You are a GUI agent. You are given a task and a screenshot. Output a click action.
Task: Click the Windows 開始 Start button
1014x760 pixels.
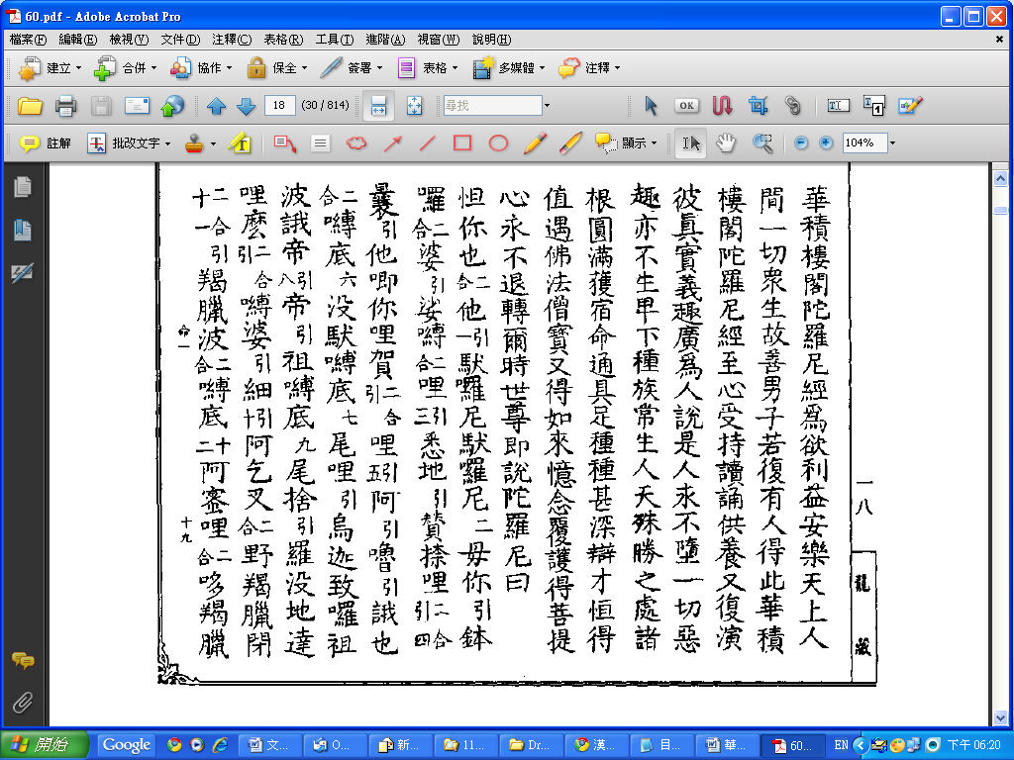[x=46, y=744]
